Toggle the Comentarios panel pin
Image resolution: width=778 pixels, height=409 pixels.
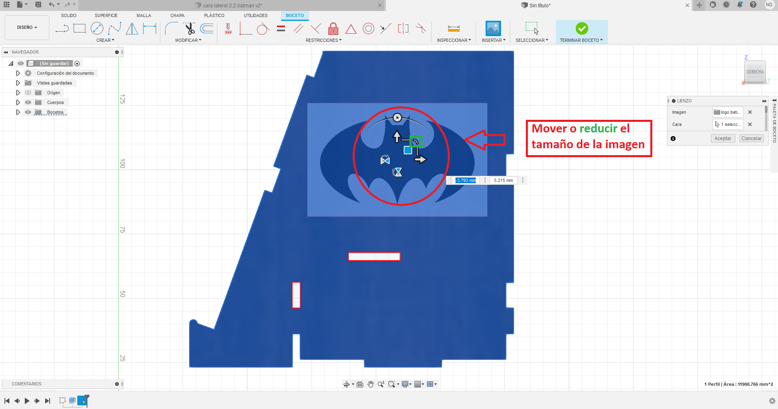tap(117, 384)
